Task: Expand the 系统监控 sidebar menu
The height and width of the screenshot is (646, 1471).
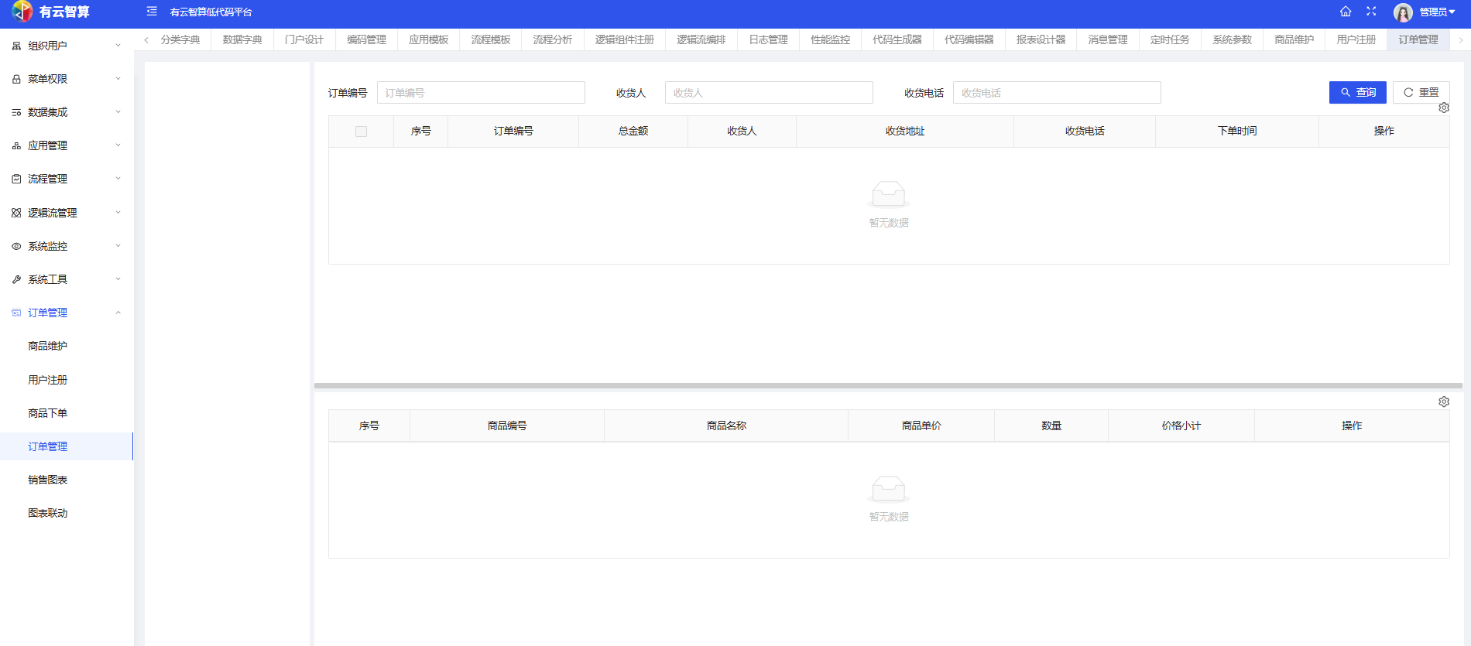Action: pos(66,246)
